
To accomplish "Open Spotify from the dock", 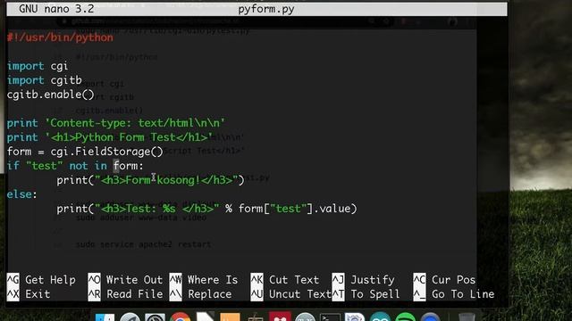I will tap(405, 317).
